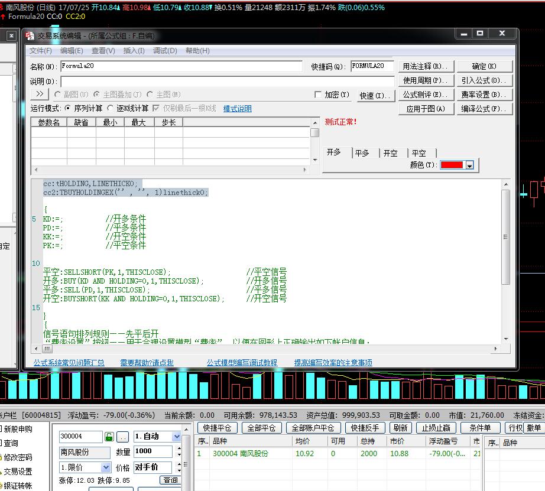Click the formula editor window title icon
The image size is (545, 491).
click(x=30, y=36)
